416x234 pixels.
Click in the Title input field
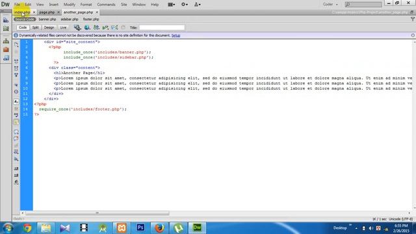tap(162, 27)
